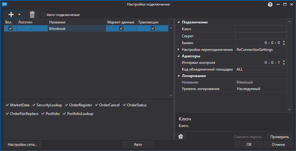This screenshot has height=151, width=296.
Task: Collapse the Подключение section
Action: [x=178, y=22]
